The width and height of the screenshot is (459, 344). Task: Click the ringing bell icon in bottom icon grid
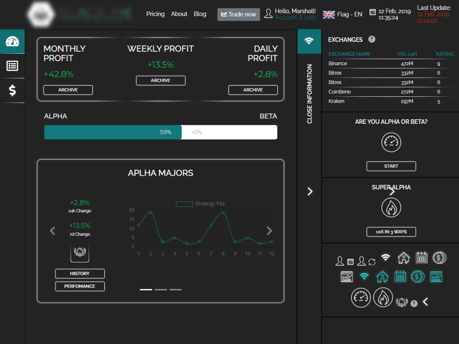402,302
